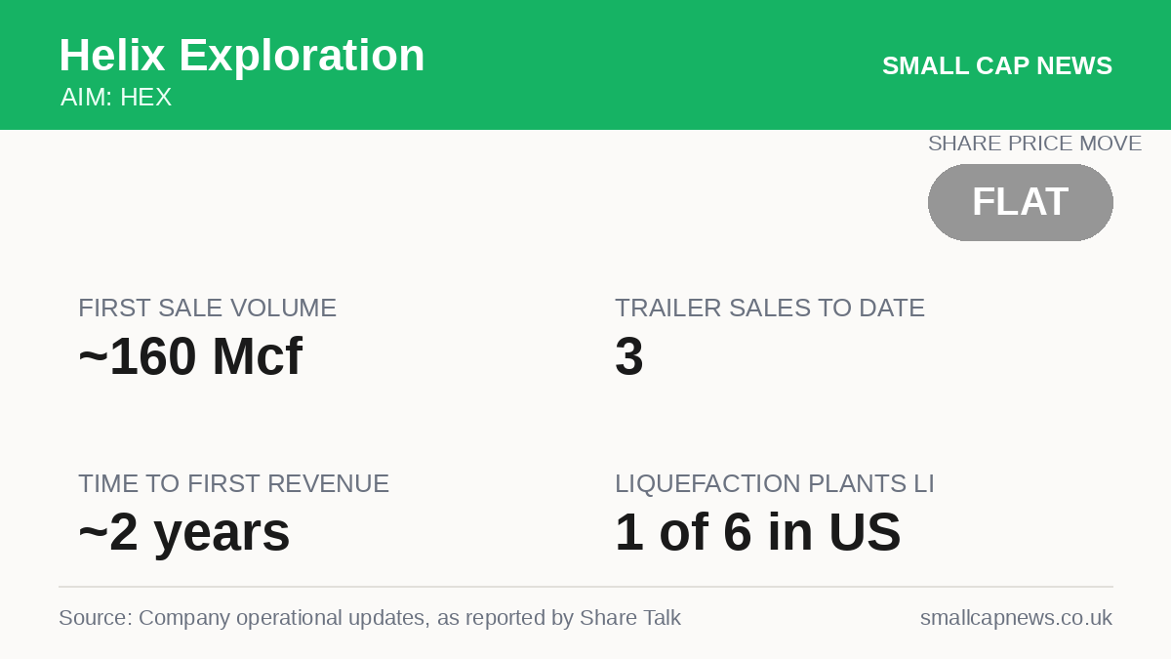Click the LIQUEFACTION PLANTS LI label

pyautogui.click(x=775, y=484)
